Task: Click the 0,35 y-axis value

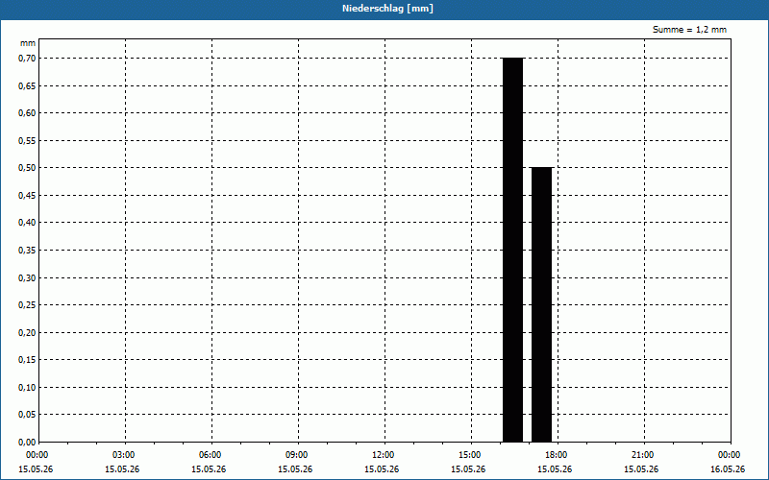Action: click(x=27, y=251)
